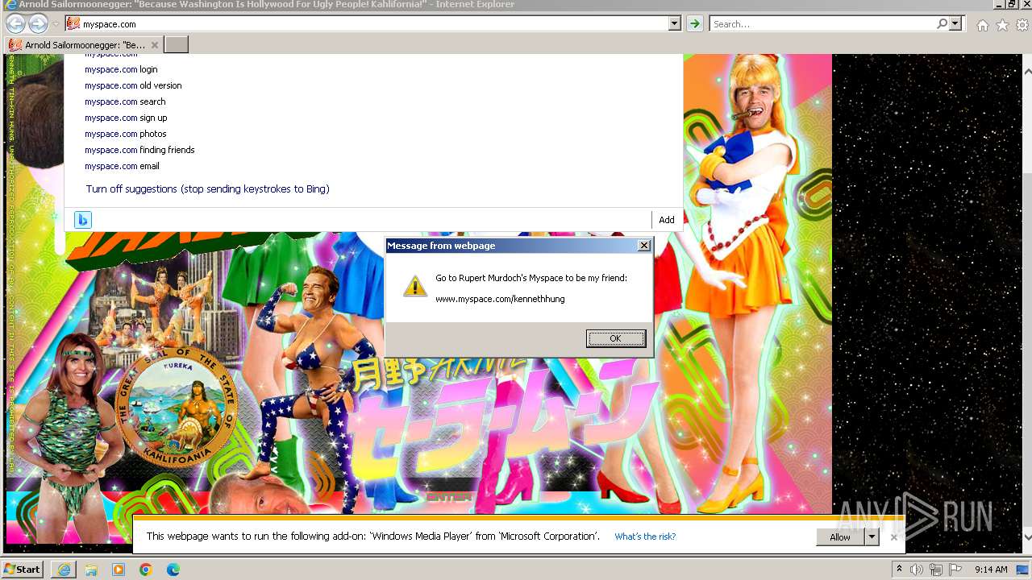Click the myspace favicon in address bar
This screenshot has height=580, width=1032.
coord(73,24)
